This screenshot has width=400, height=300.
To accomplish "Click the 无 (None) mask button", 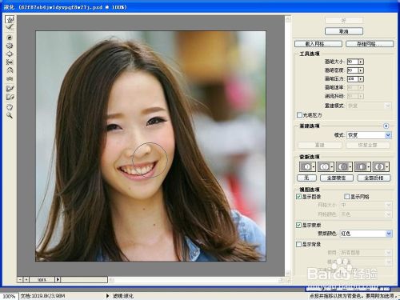I will 306,178.
